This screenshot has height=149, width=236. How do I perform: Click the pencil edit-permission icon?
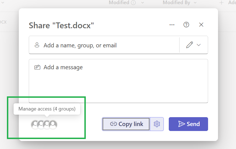[x=189, y=45]
